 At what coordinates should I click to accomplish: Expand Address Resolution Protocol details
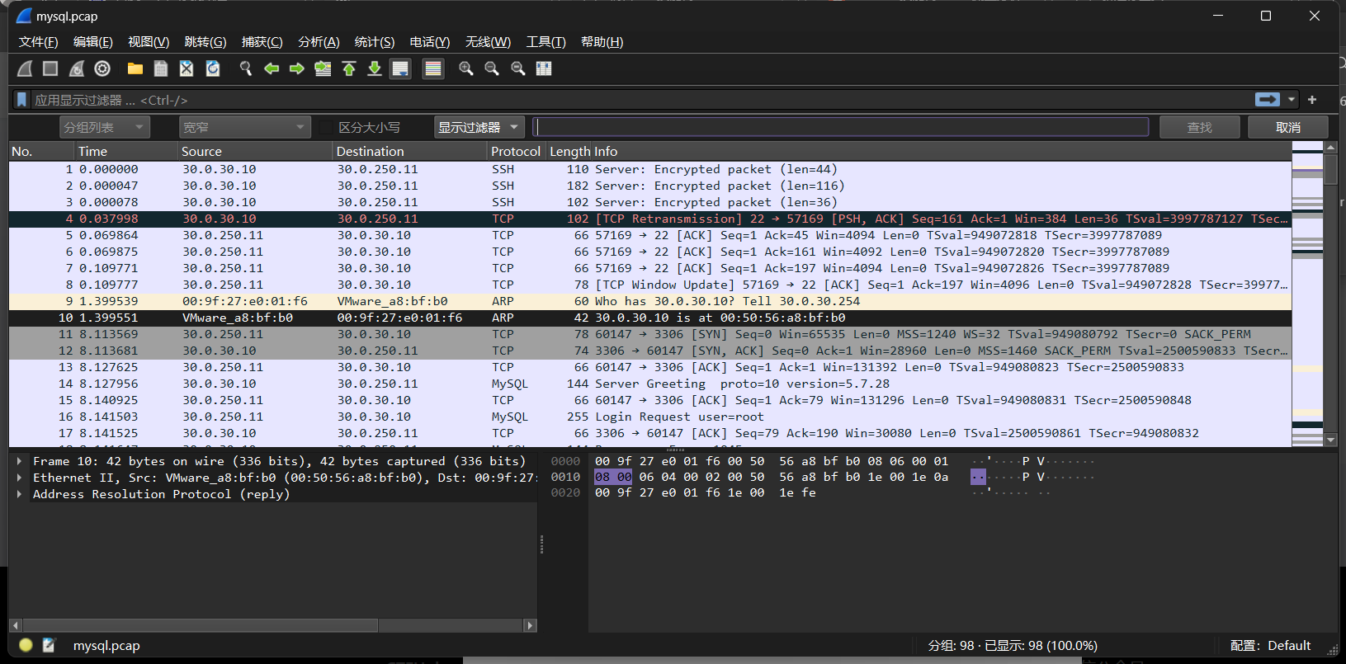pos(19,494)
